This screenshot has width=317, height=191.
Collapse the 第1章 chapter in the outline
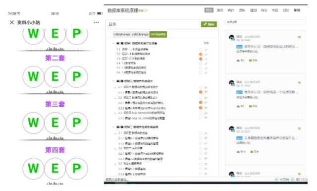(x=113, y=43)
